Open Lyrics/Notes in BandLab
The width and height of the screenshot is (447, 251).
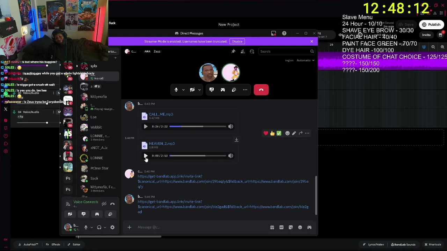point(373,244)
